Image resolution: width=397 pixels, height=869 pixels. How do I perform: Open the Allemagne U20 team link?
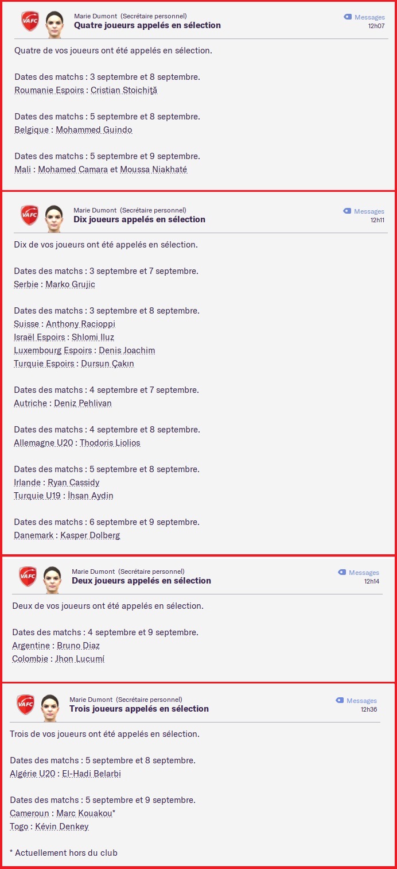pyautogui.click(x=44, y=443)
